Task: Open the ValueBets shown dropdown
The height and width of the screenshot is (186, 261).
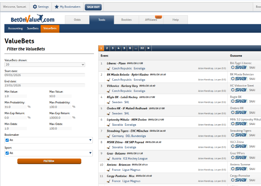Action: 45,65
